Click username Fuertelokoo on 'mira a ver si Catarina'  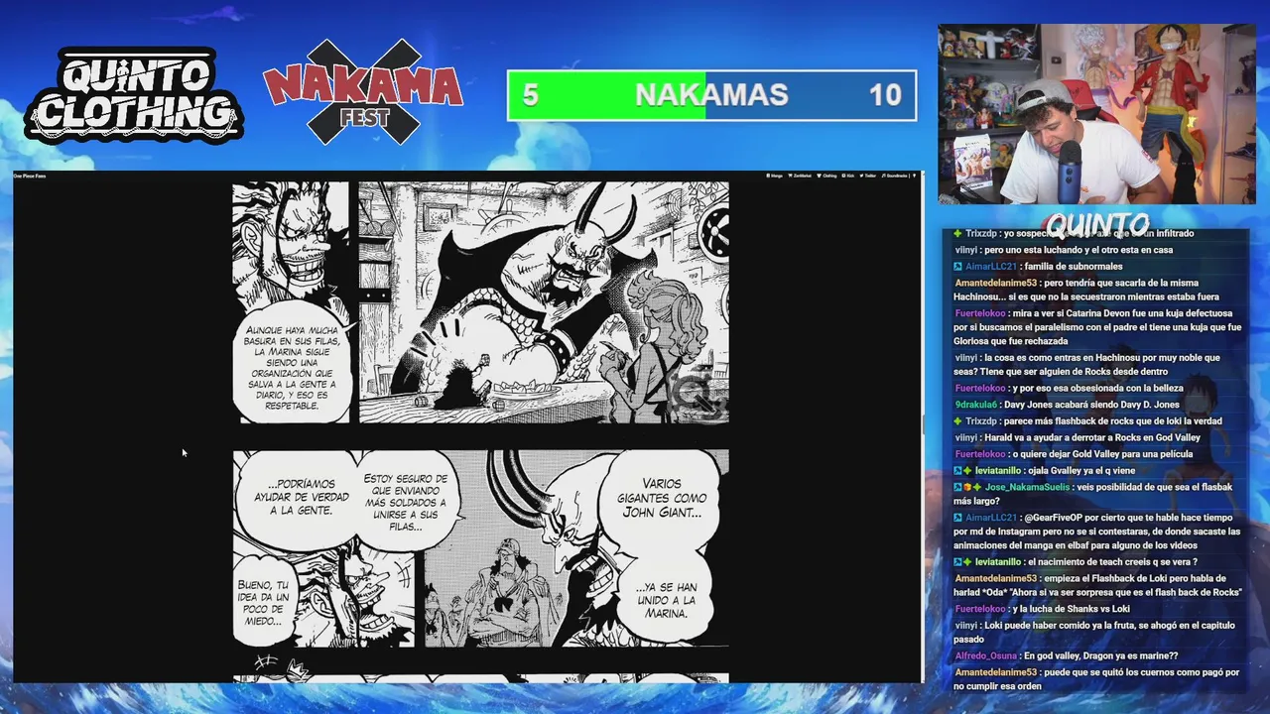tap(979, 313)
